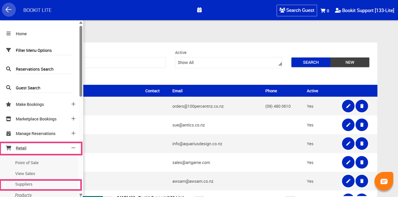Expand Manage Reservations with plus sign
398x197 pixels.
click(73, 133)
